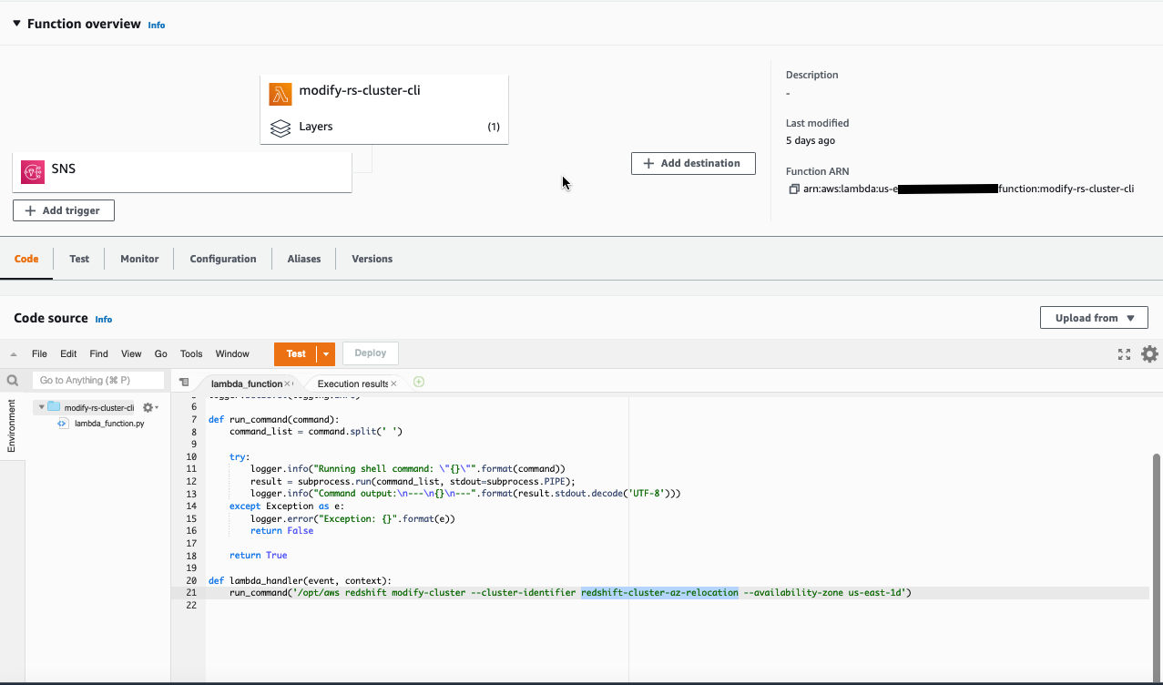Open the File menu

pos(39,353)
